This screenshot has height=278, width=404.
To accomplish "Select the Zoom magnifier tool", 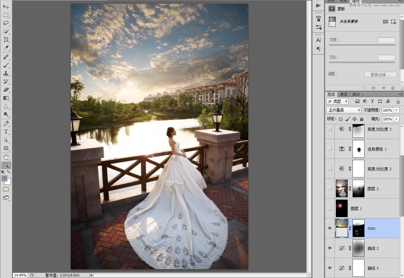I will click(x=6, y=165).
